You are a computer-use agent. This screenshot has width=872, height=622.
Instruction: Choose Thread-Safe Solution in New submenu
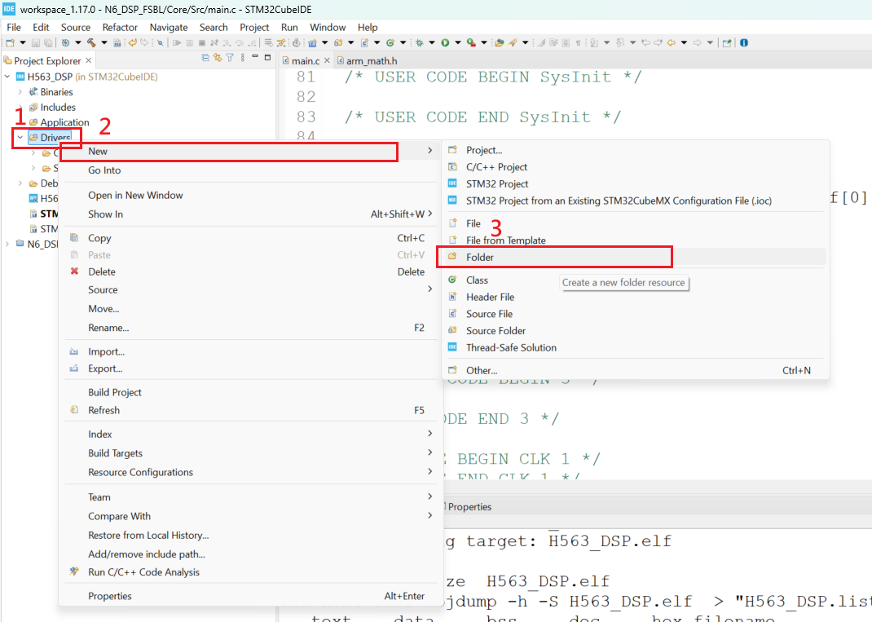(635, 347)
